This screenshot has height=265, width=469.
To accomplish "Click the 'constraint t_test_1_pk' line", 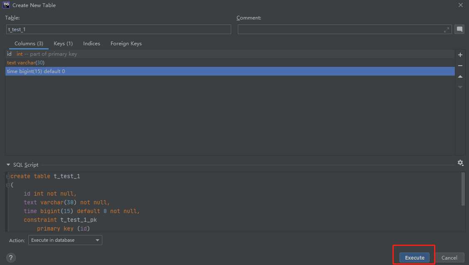I will point(60,220).
